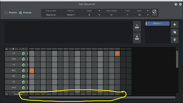Image resolution: width=183 pixels, height=103 pixels.
Task: Click the A2 note label
Action: point(14,65)
